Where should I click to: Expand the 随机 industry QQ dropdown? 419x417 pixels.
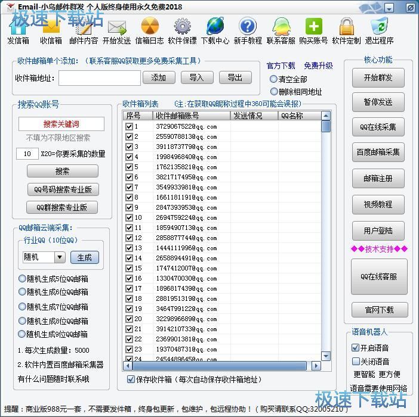pyautogui.click(x=60, y=257)
